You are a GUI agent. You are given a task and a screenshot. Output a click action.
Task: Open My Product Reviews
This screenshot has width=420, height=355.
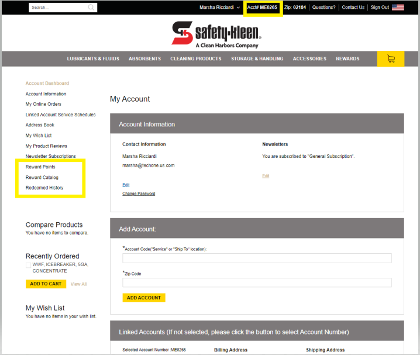(x=46, y=146)
